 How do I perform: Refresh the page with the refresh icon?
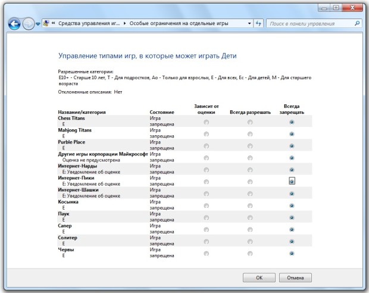click(258, 23)
